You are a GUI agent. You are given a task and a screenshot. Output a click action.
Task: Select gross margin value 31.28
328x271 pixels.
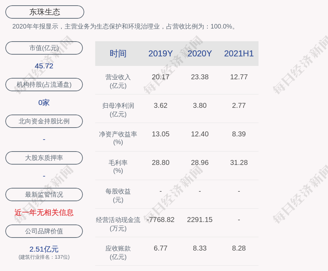pos(239,162)
